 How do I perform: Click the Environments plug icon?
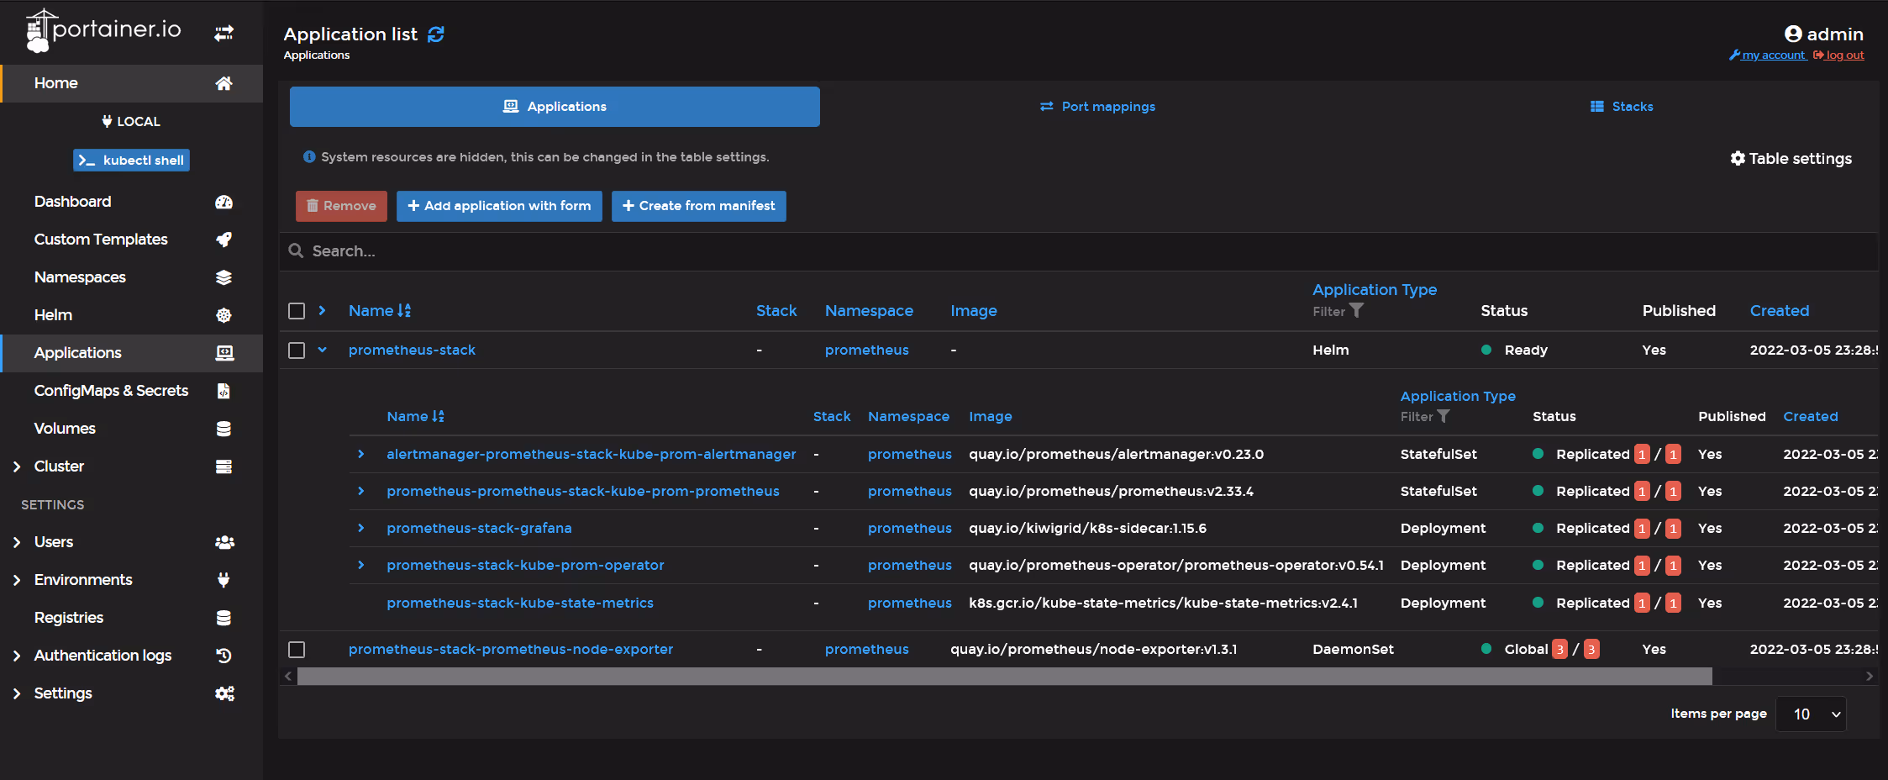coord(224,580)
